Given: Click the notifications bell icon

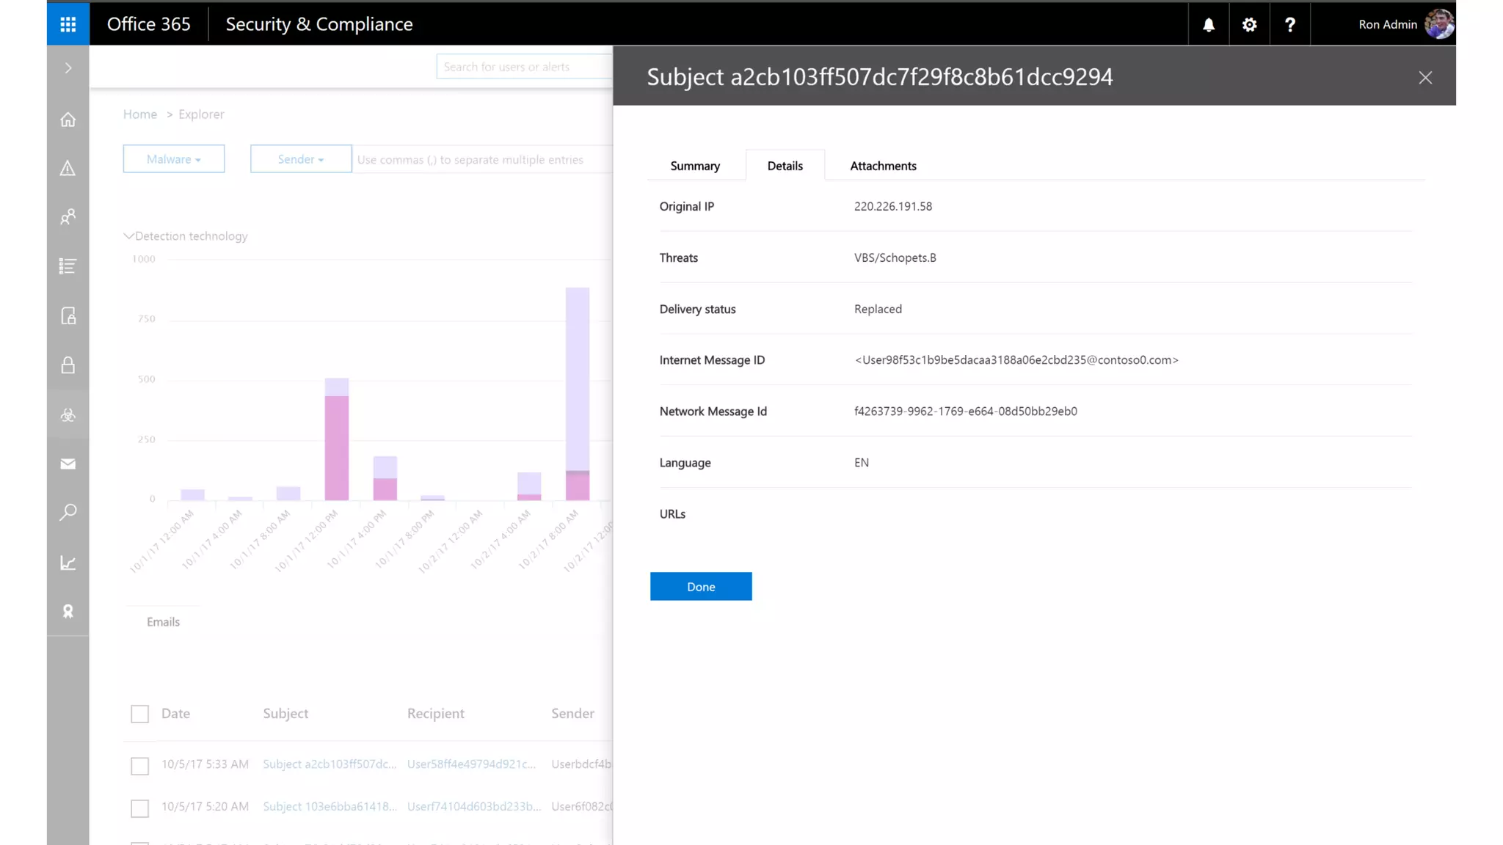Looking at the screenshot, I should (x=1208, y=24).
